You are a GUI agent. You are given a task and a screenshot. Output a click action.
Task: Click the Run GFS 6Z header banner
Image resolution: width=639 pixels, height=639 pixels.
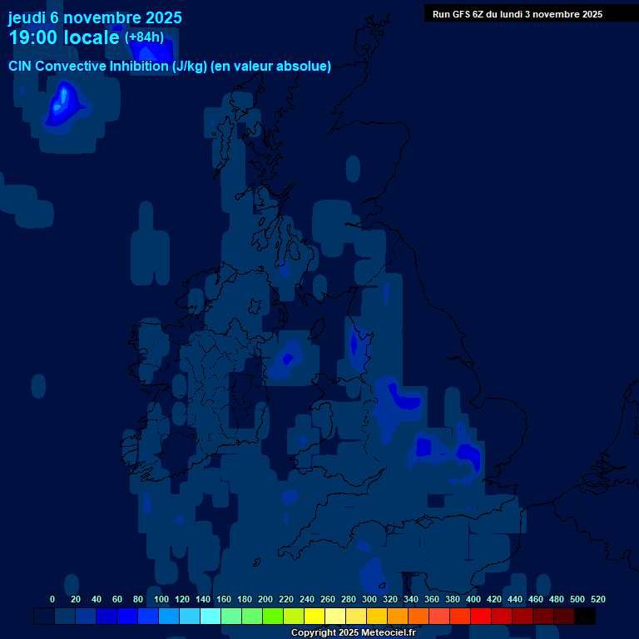[x=518, y=14]
